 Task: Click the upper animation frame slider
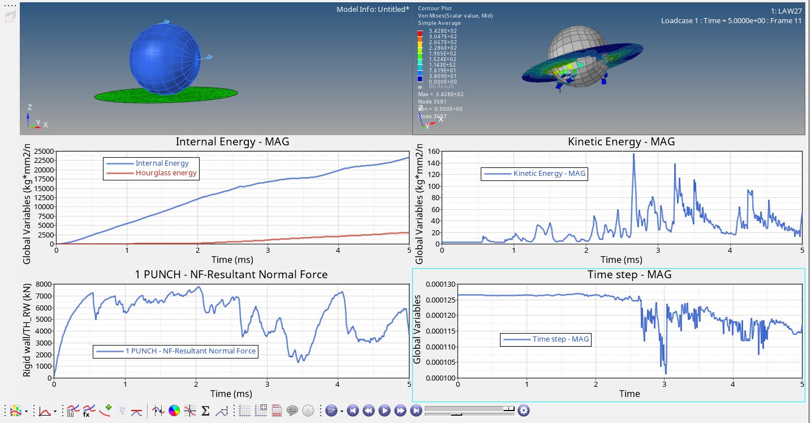point(469,408)
